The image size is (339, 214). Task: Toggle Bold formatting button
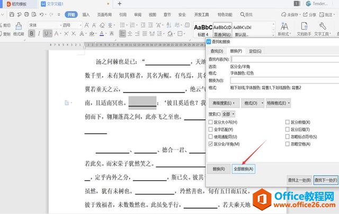(32, 33)
